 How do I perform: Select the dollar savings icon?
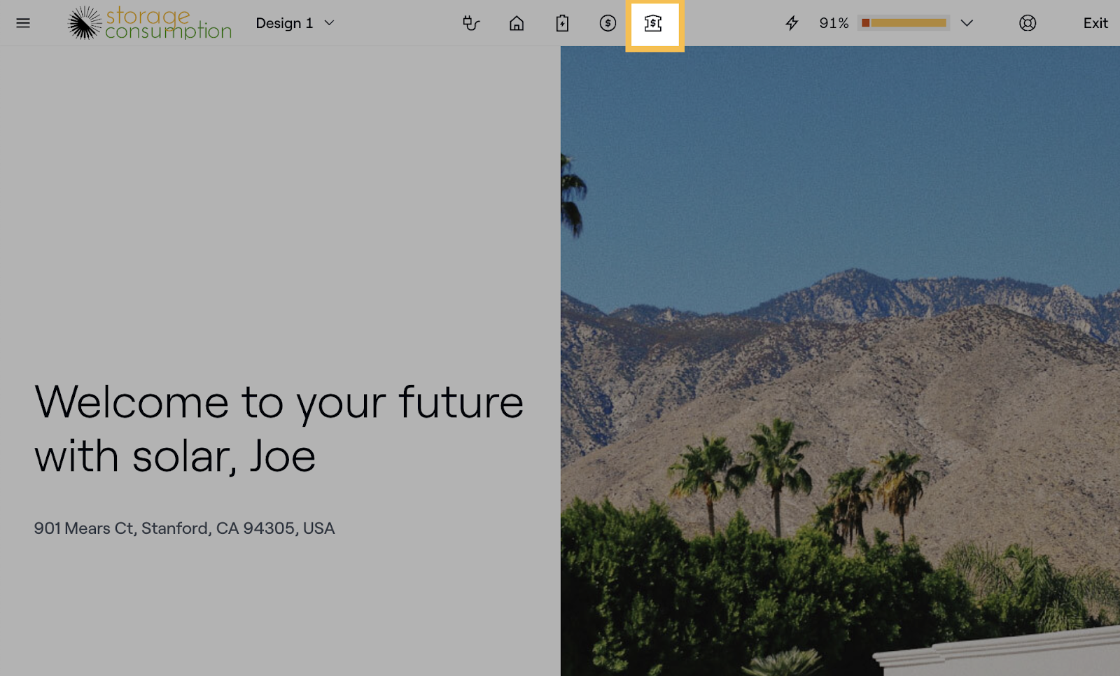[x=608, y=23]
